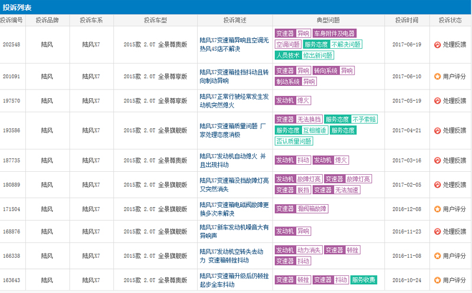
Task: Click the feedback status icon in row 197570
Action: click(x=437, y=101)
